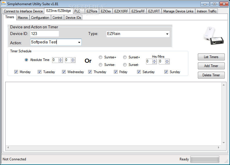Open the EZSnsRF tab
The width and height of the screenshot is (230, 165).
pyautogui.click(x=138, y=11)
